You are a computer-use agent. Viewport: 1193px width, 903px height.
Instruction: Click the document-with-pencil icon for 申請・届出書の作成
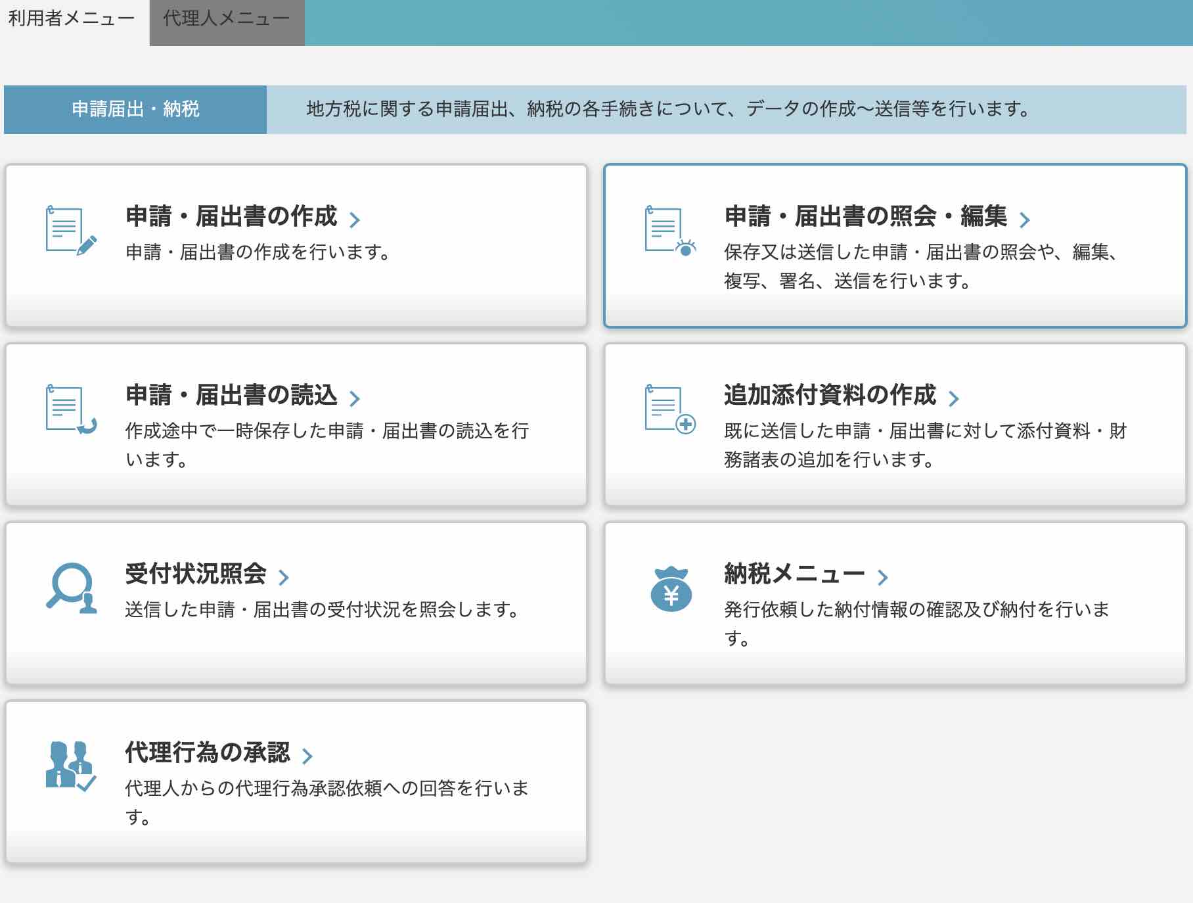coord(71,231)
